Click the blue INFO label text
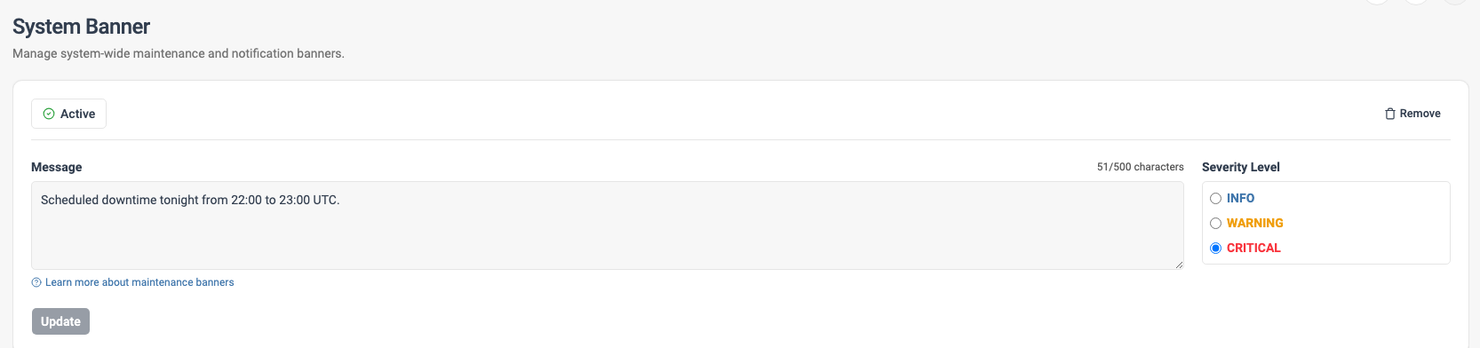1480x348 pixels. click(1240, 198)
